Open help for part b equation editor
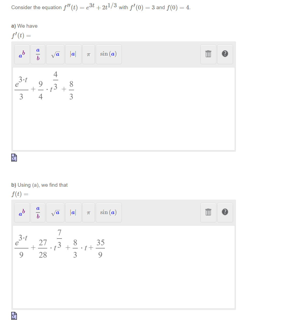The image size is (295, 328). click(225, 212)
